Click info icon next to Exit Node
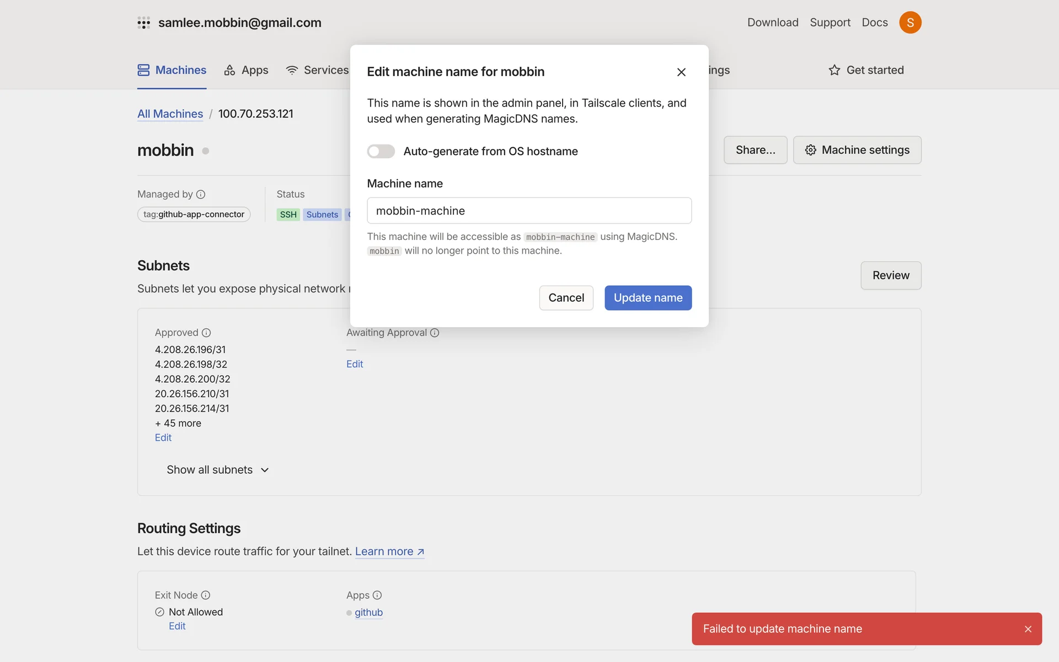1059x662 pixels. click(x=206, y=595)
